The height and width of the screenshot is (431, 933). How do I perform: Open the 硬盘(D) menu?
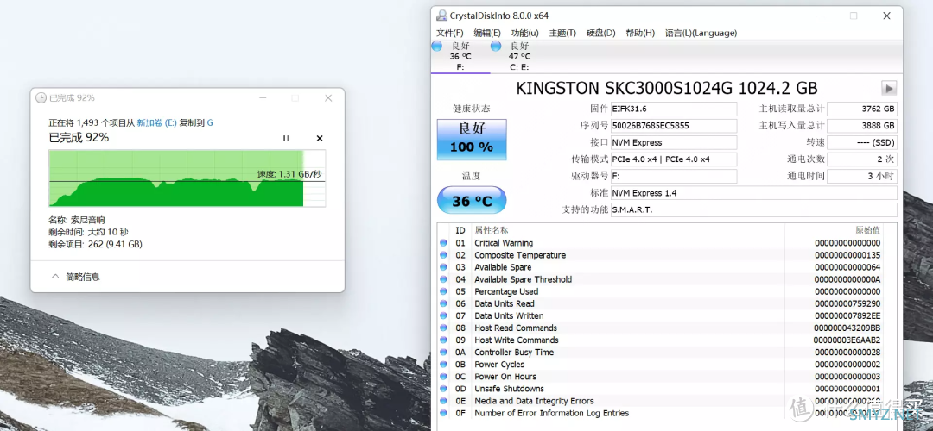pyautogui.click(x=601, y=33)
